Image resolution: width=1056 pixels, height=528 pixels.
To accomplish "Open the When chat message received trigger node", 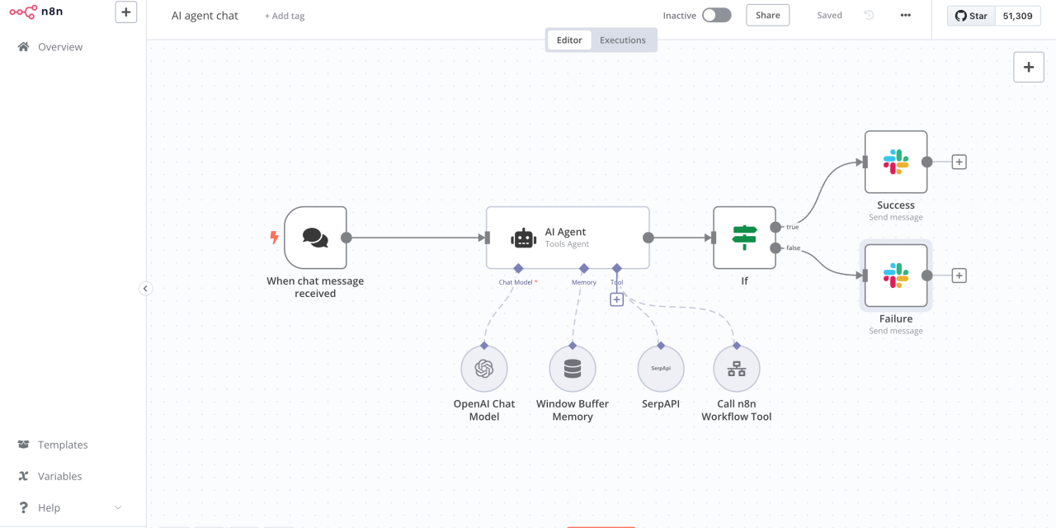I will click(x=314, y=238).
